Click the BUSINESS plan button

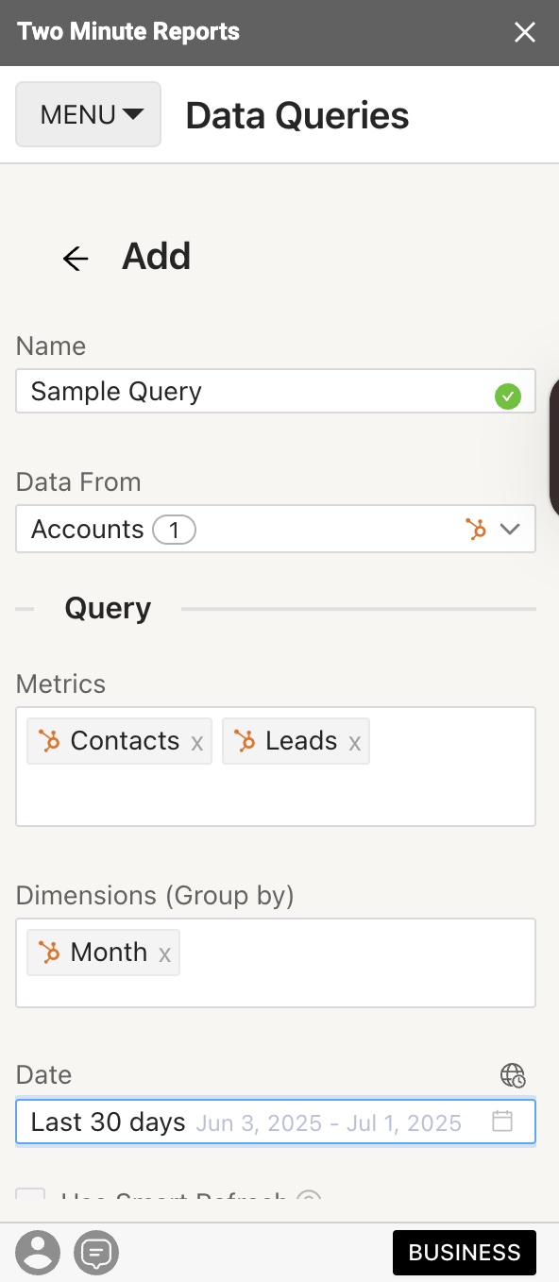(x=465, y=1253)
